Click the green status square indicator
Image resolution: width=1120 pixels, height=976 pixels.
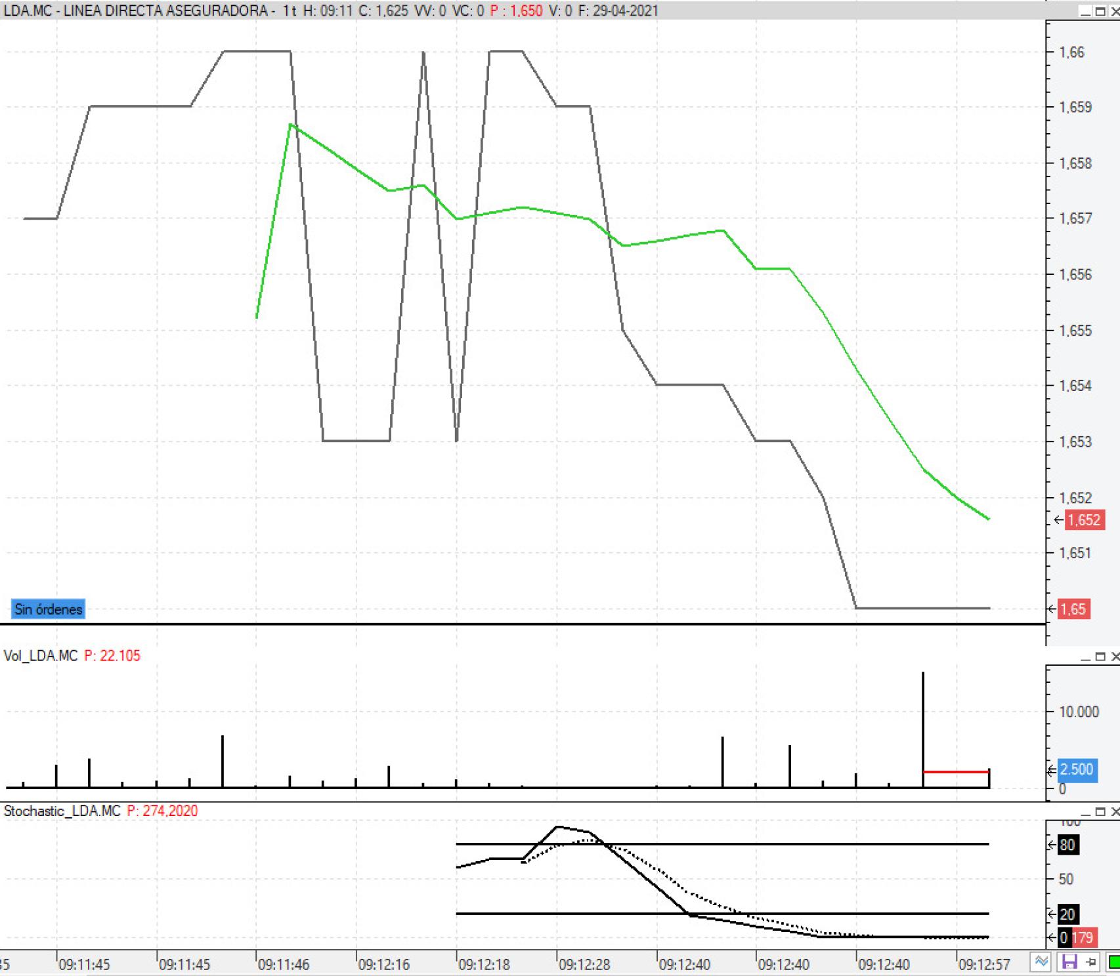pos(1113,963)
